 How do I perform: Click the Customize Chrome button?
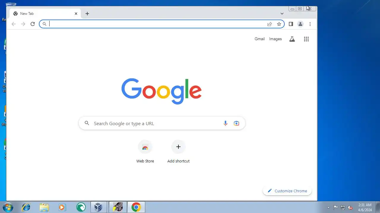click(287, 191)
